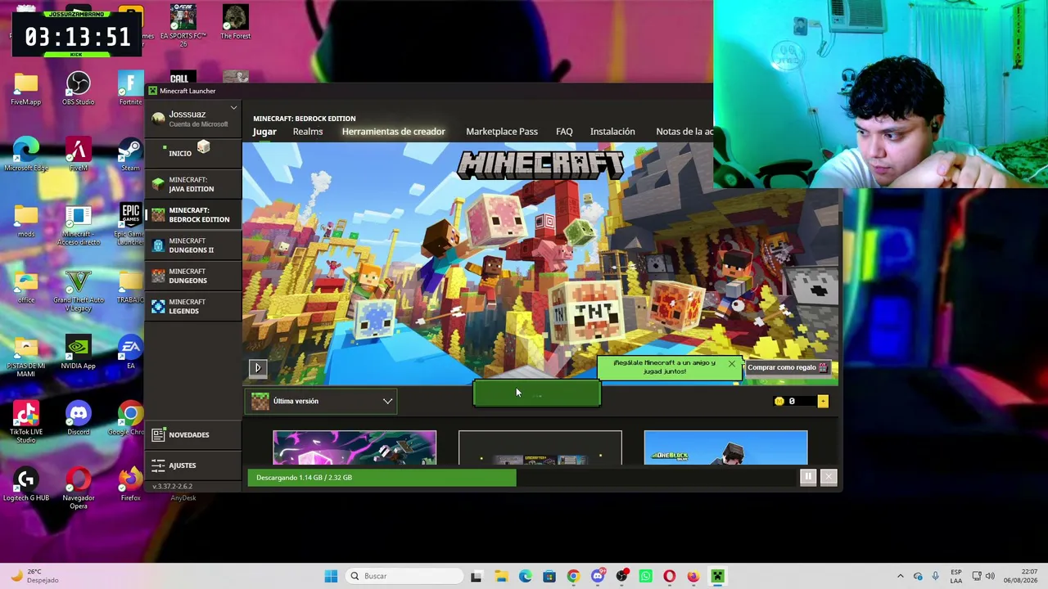Click the green play button
Image resolution: width=1048 pixels, height=589 pixels.
(537, 394)
